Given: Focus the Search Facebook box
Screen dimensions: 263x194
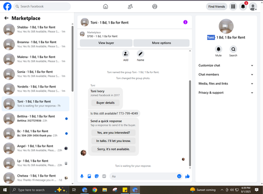Looking at the screenshot, I should click(42, 6).
